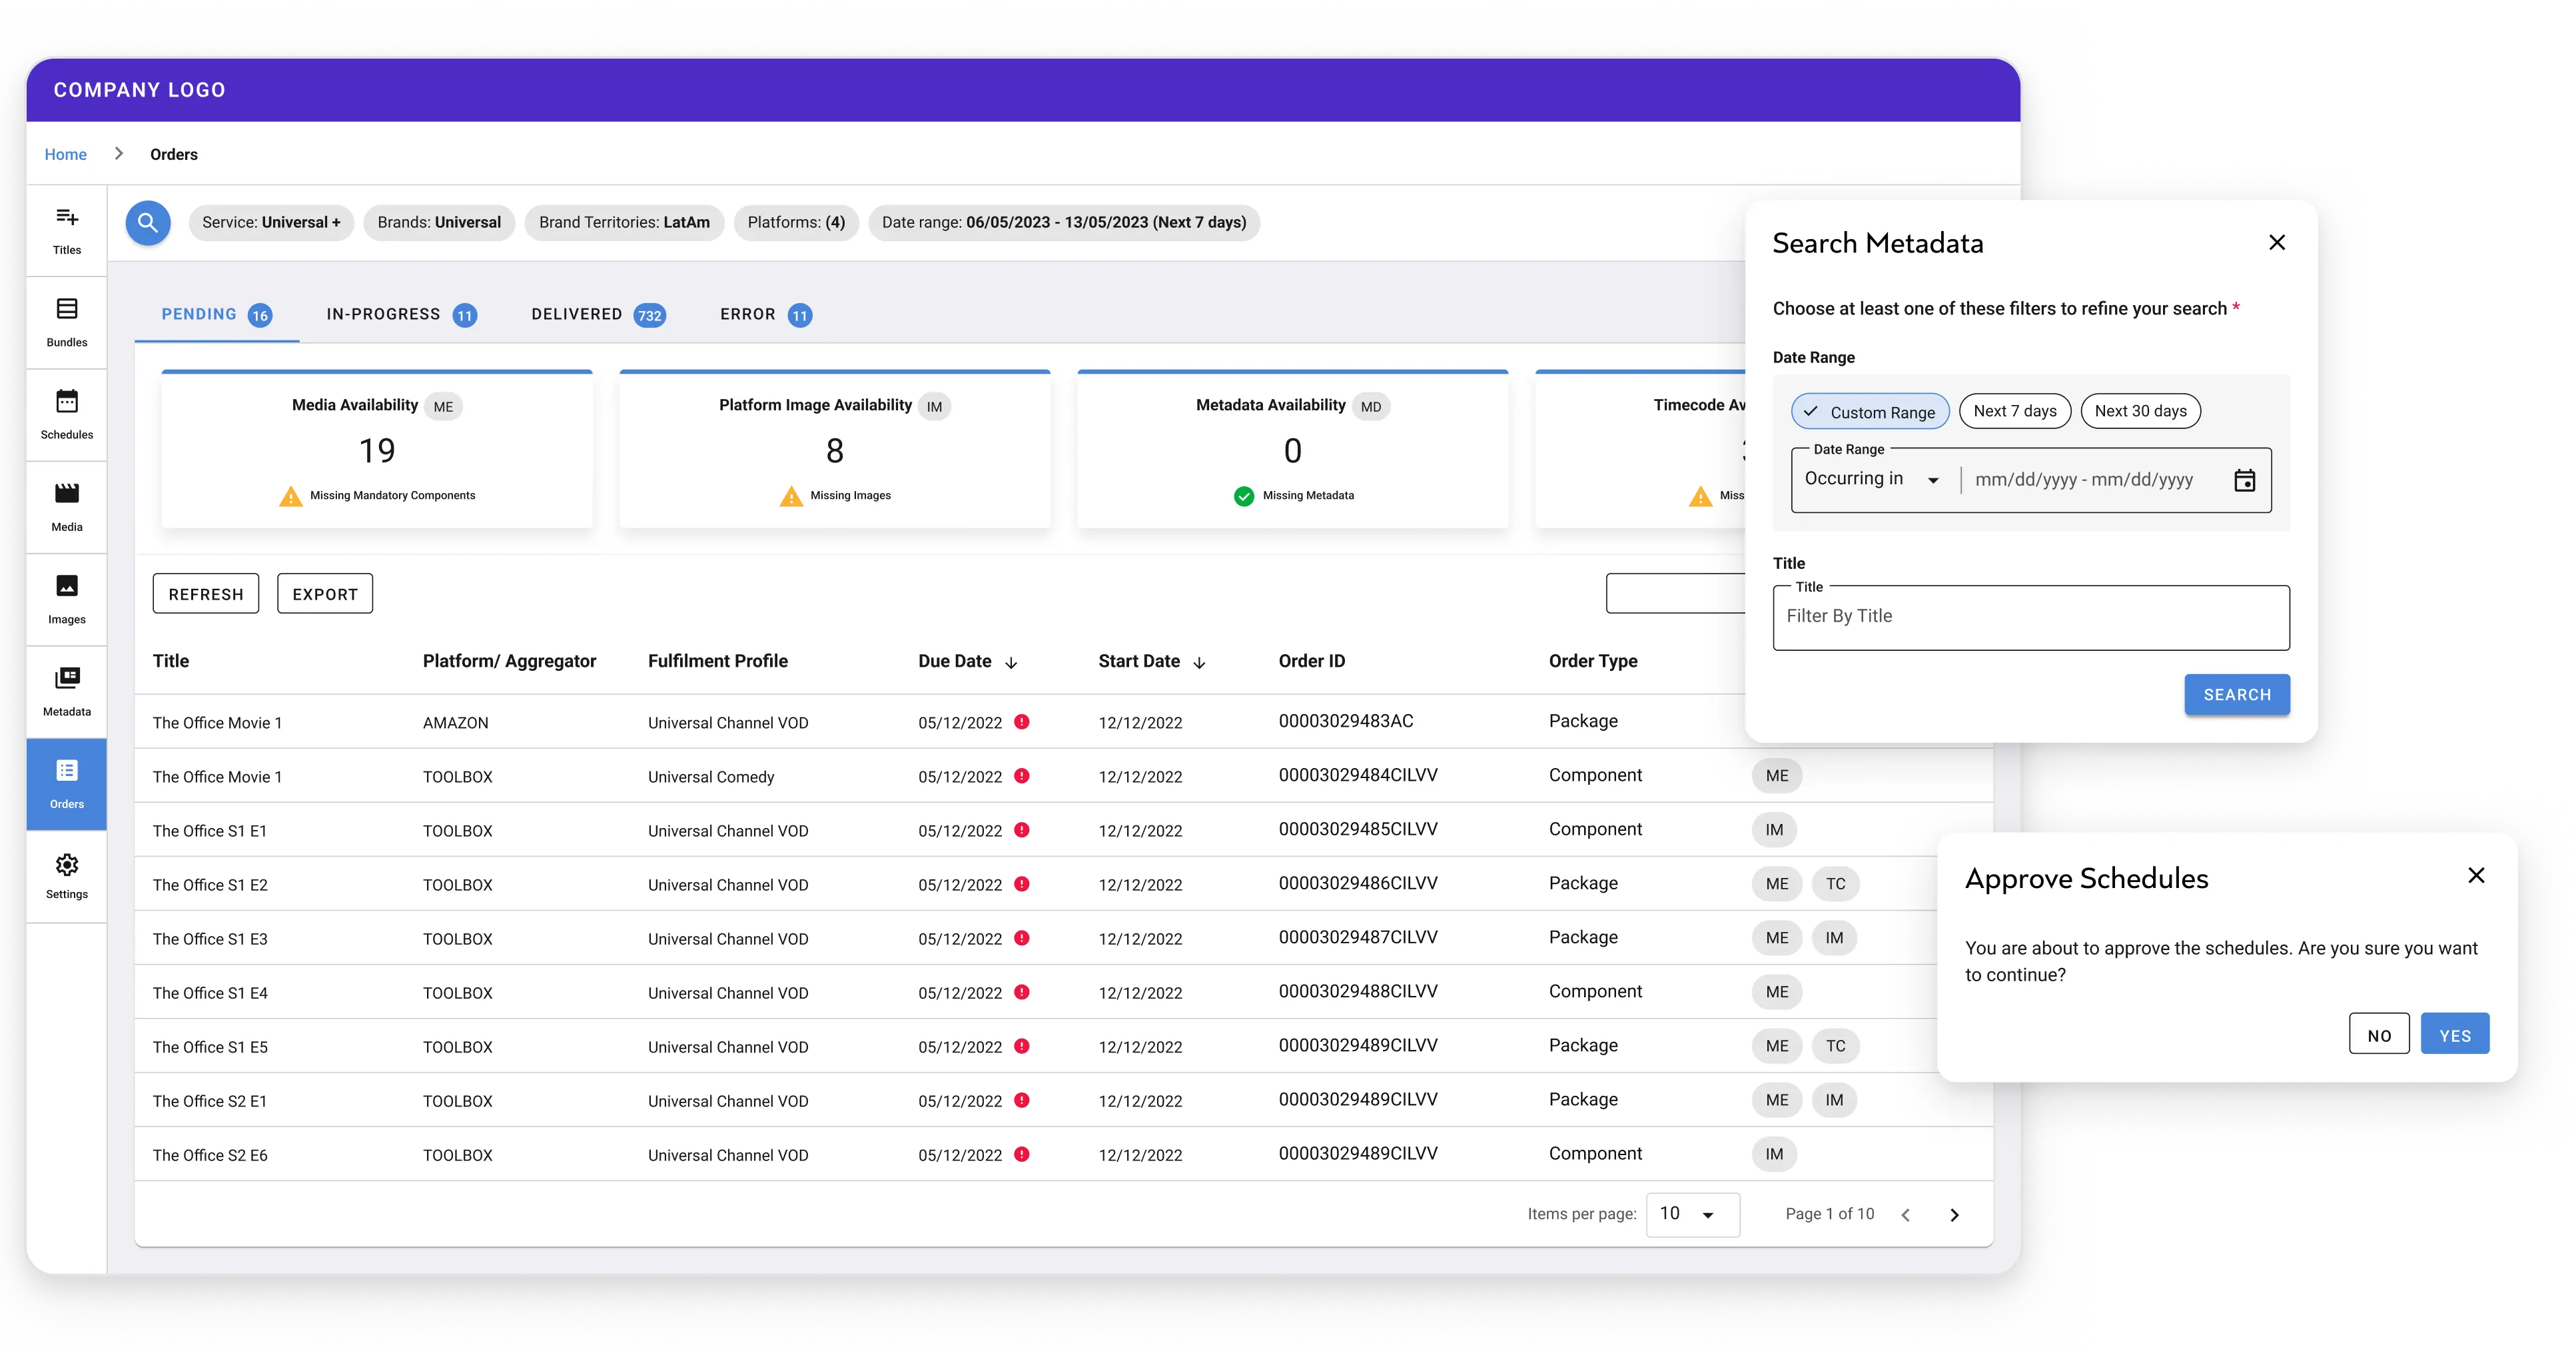
Task: Click the Brands: Universal filter chip
Action: [x=439, y=222]
